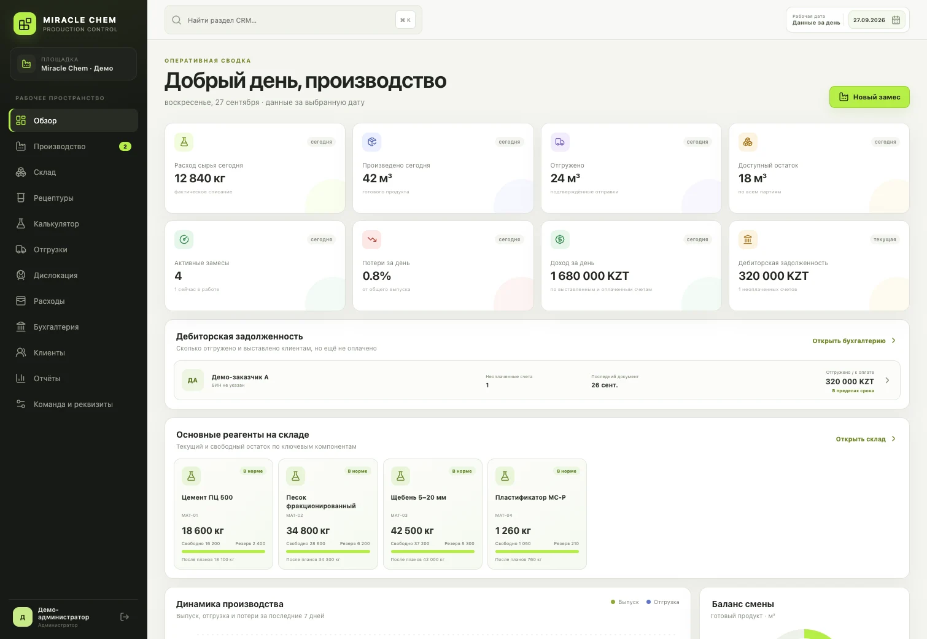This screenshot has width=927, height=639.
Task: Click the Пластификатор МС-Р stock bar
Action: pyautogui.click(x=537, y=551)
